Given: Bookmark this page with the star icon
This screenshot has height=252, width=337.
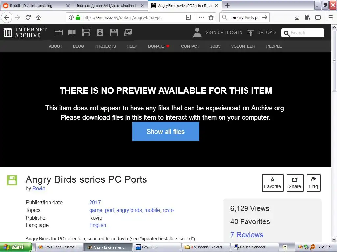Looking at the screenshot, I should point(211,18).
